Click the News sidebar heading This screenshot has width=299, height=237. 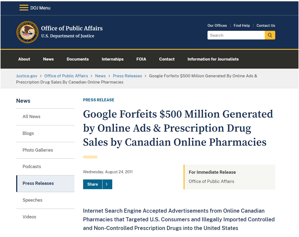pos(23,101)
